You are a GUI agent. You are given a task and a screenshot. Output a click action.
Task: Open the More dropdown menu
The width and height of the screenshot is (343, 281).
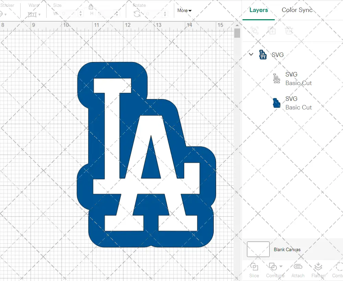click(184, 10)
